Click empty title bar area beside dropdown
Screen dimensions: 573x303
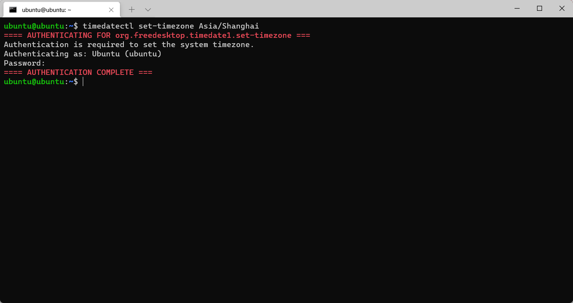[x=329, y=8]
